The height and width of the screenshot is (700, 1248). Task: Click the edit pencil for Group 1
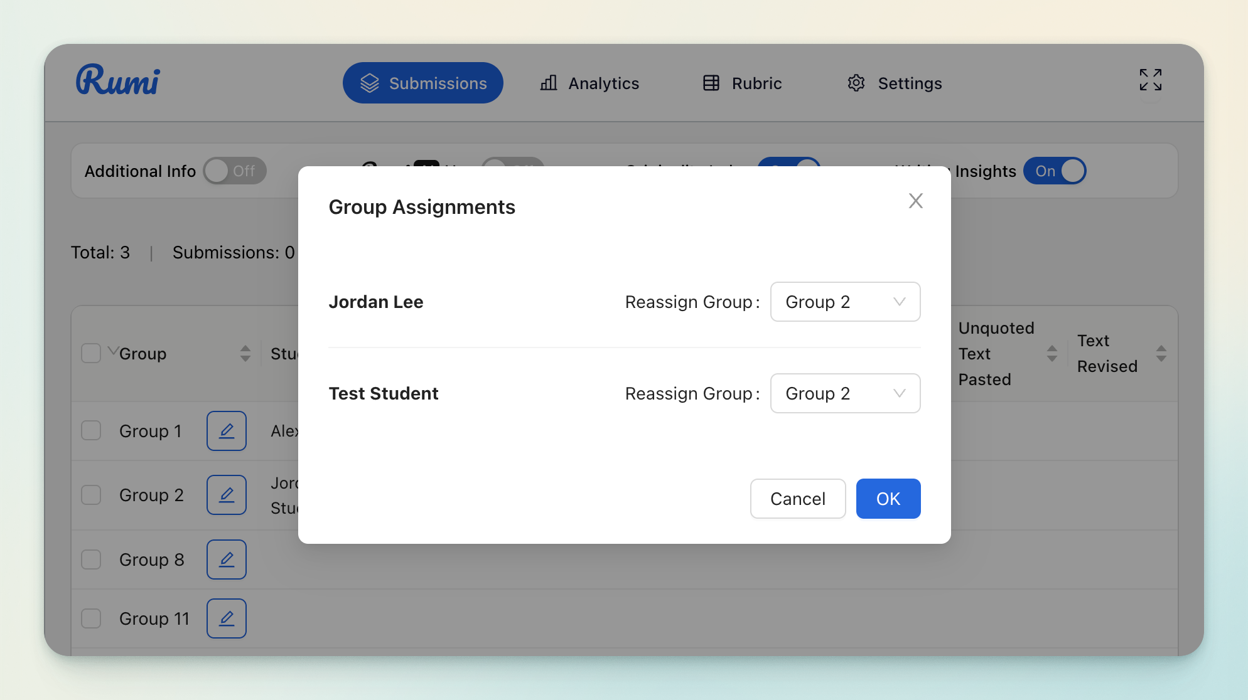point(227,431)
